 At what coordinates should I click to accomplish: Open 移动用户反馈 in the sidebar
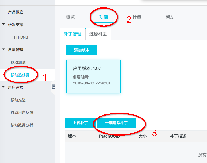[x=22, y=112]
